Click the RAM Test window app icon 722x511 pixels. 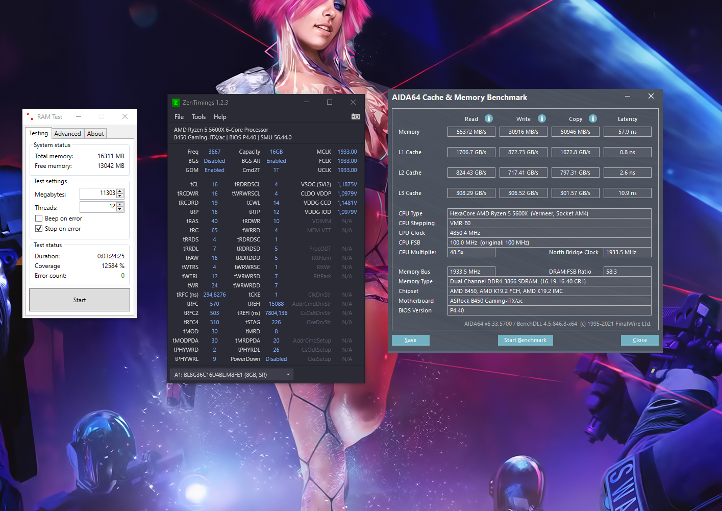[x=30, y=117]
